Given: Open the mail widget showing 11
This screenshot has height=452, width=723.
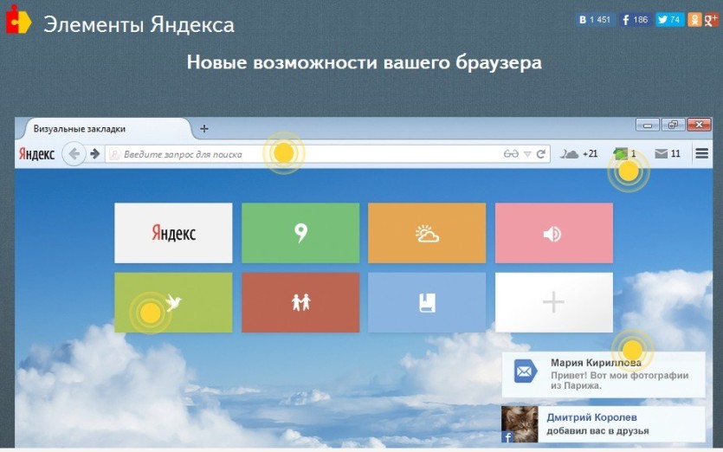Looking at the screenshot, I should (668, 153).
